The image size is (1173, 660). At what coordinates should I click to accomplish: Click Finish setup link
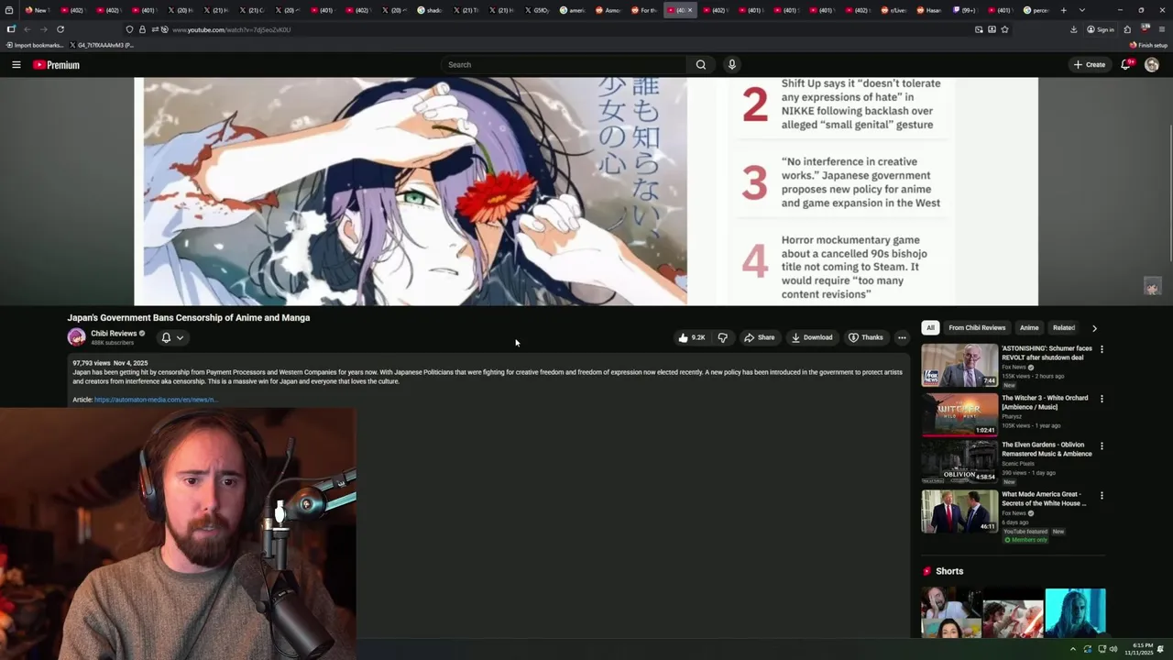click(1148, 45)
